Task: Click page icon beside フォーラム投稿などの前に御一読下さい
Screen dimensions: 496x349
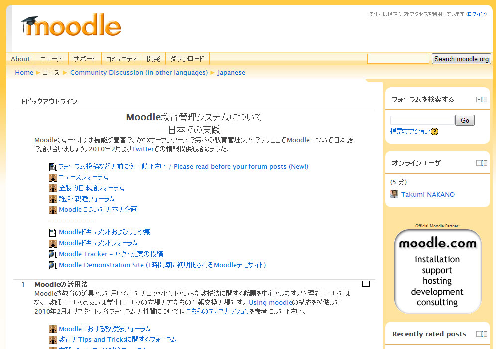Action: pos(52,167)
